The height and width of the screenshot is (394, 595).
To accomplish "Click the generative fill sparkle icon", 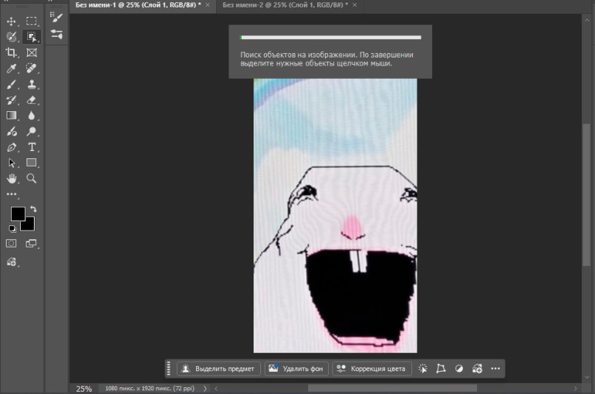I will coord(422,369).
